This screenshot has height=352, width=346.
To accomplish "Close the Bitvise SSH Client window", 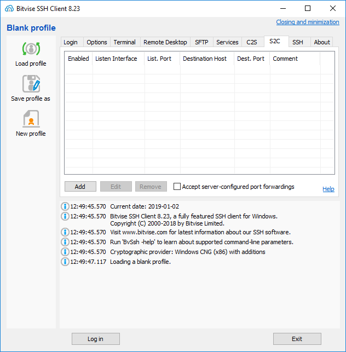I will tap(332, 9).
